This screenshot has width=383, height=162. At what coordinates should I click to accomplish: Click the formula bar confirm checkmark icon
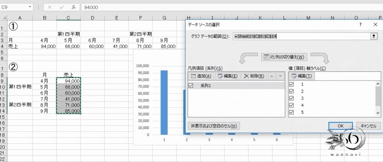(62, 7)
